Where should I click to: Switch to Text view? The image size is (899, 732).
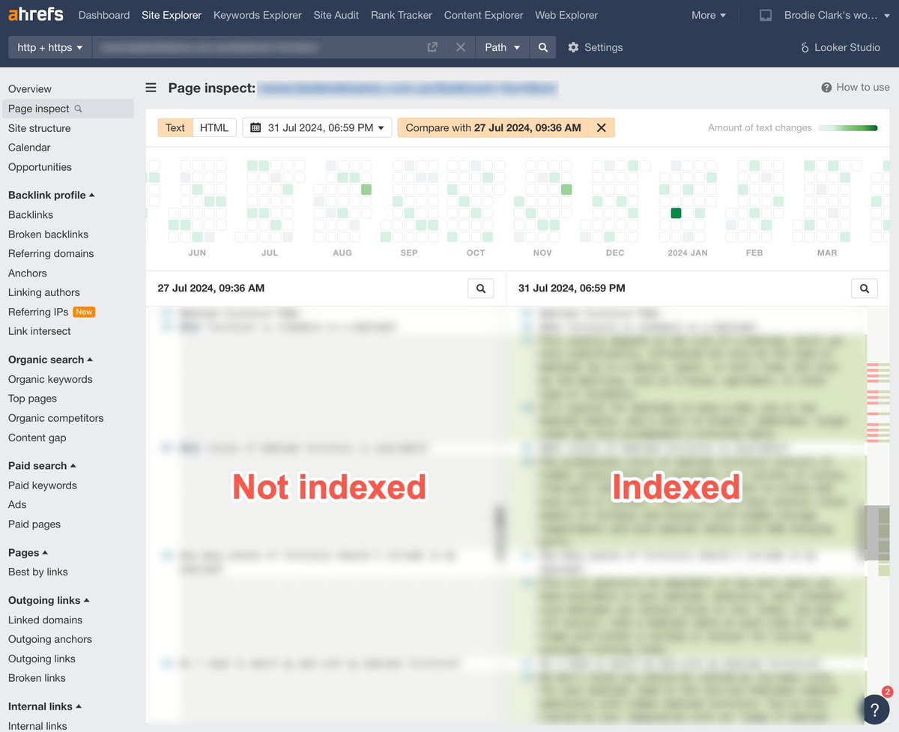175,128
